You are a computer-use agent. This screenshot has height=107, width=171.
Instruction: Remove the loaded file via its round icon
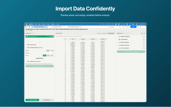52,36
